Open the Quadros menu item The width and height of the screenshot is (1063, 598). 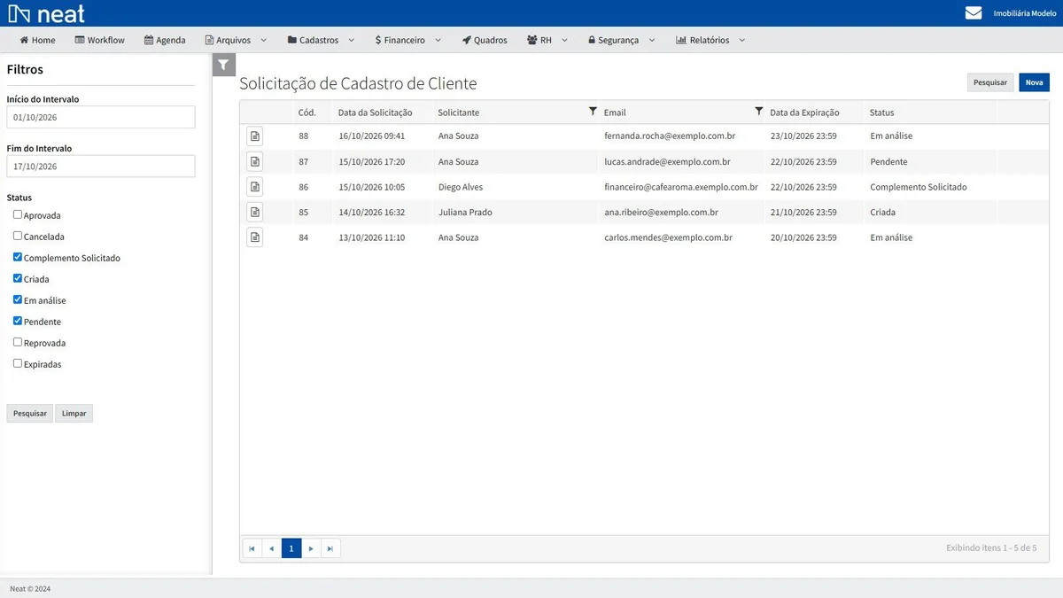click(x=485, y=40)
